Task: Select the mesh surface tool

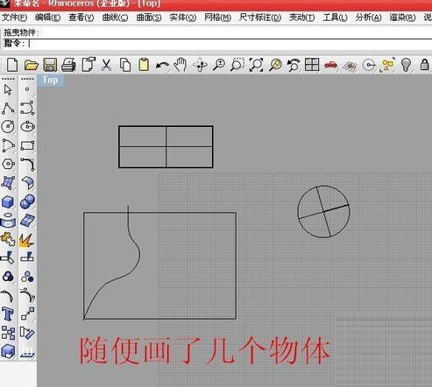Action: point(28,221)
